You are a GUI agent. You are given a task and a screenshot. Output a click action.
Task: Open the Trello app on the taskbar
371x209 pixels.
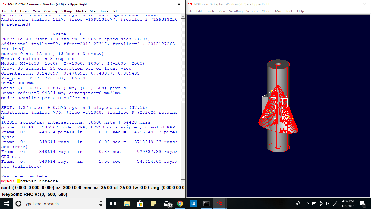click(x=193, y=204)
